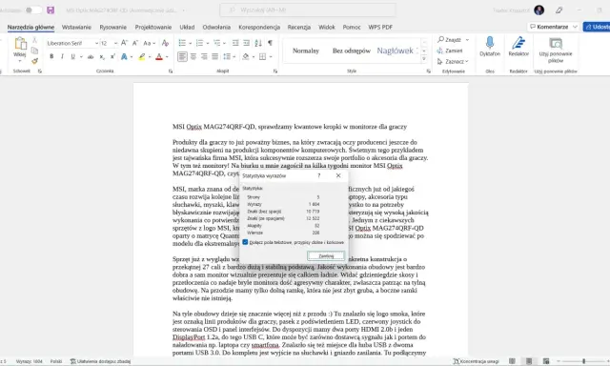The height and width of the screenshot is (366, 610).
Task: Click the Wklej (Paste) clipboard icon
Action: pos(20,44)
